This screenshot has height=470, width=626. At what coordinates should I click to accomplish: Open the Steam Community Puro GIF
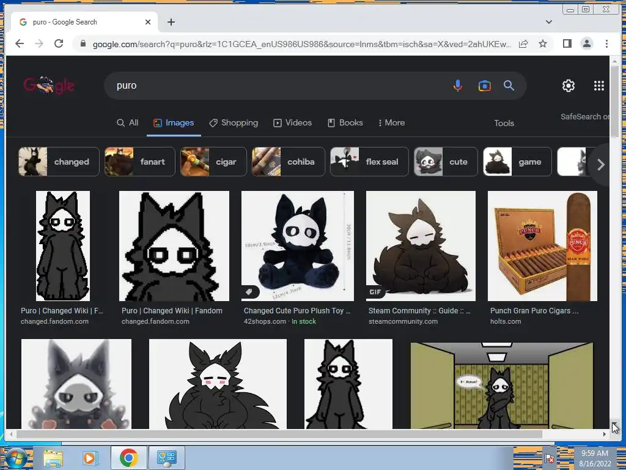pyautogui.click(x=421, y=246)
